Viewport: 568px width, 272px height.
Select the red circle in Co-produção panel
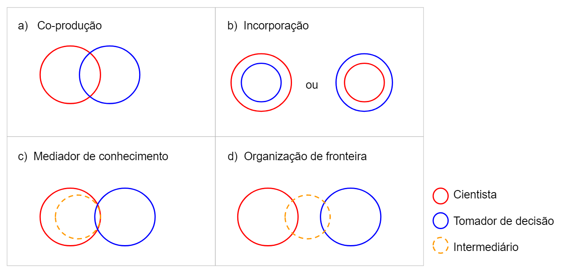coord(70,75)
